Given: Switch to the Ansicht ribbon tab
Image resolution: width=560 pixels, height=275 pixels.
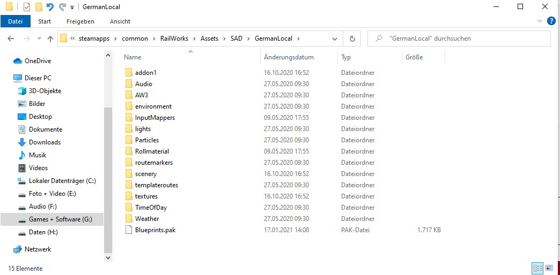Looking at the screenshot, I should [120, 21].
